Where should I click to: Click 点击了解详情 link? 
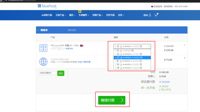[84, 62]
